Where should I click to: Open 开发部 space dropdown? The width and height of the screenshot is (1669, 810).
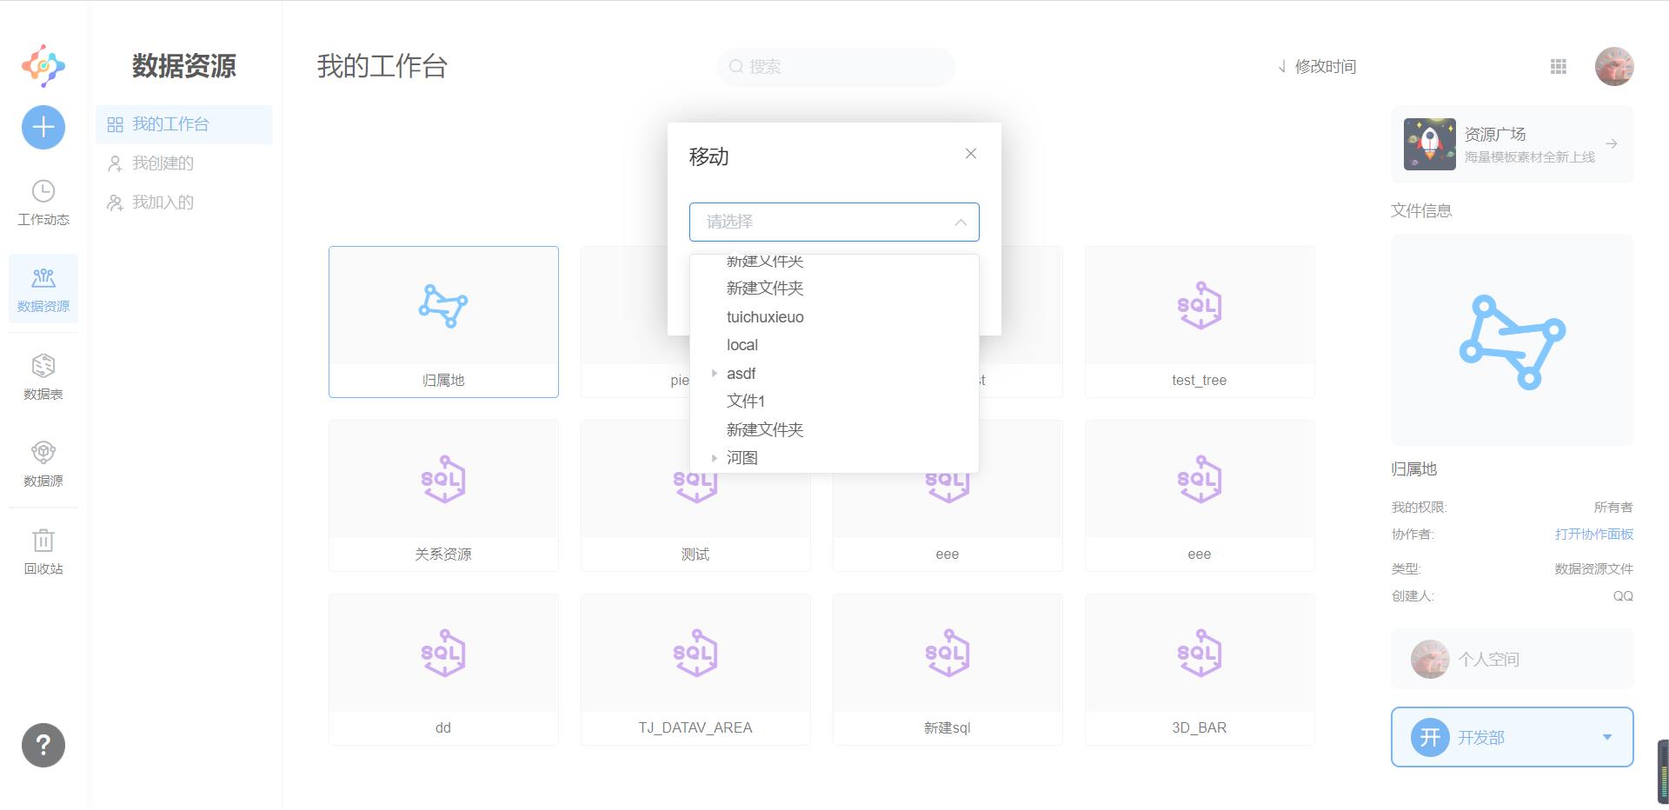[x=1512, y=737]
